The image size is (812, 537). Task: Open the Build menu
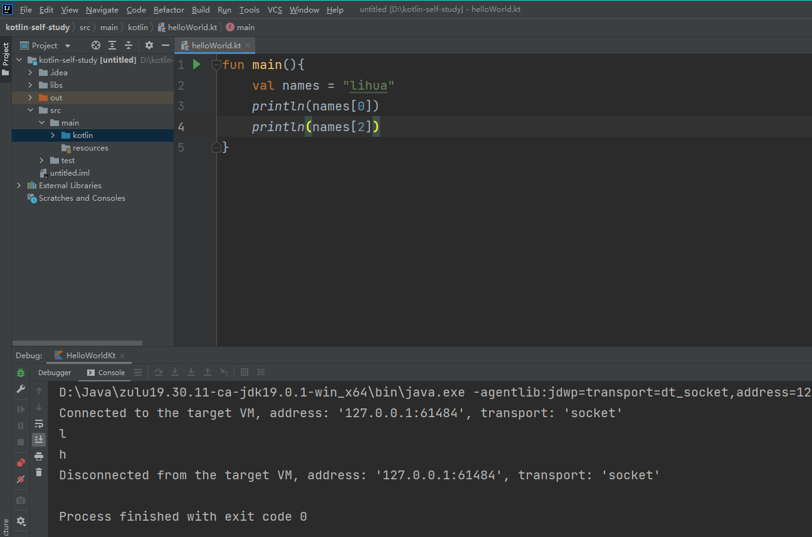click(201, 9)
